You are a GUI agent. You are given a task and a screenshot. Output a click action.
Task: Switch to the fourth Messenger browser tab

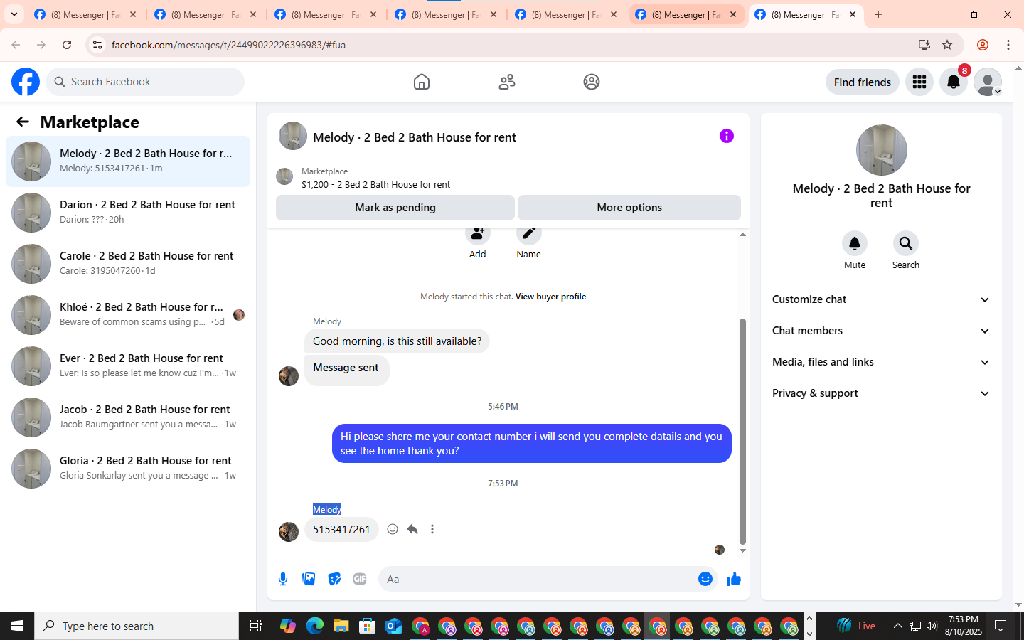446,14
